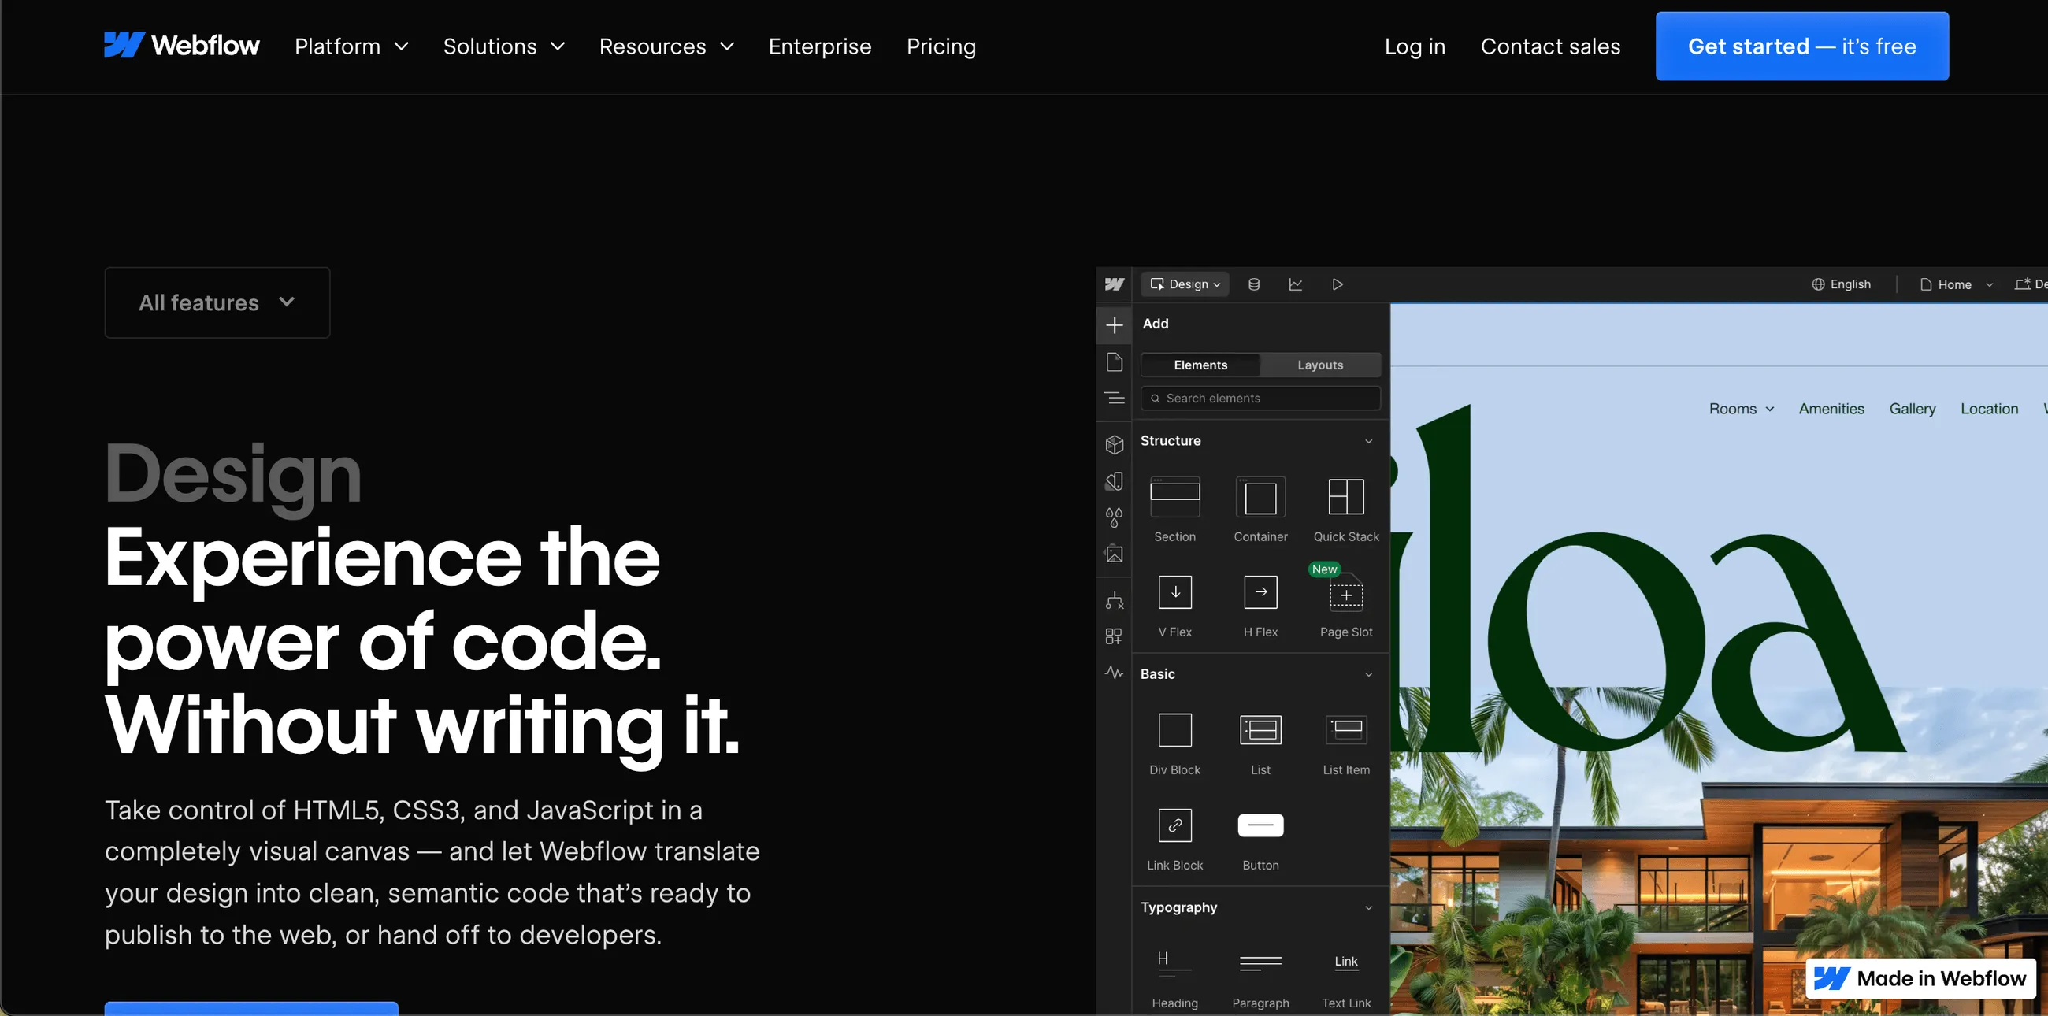The height and width of the screenshot is (1016, 2048).
Task: Switch to the Layouts tab
Action: click(1319, 365)
